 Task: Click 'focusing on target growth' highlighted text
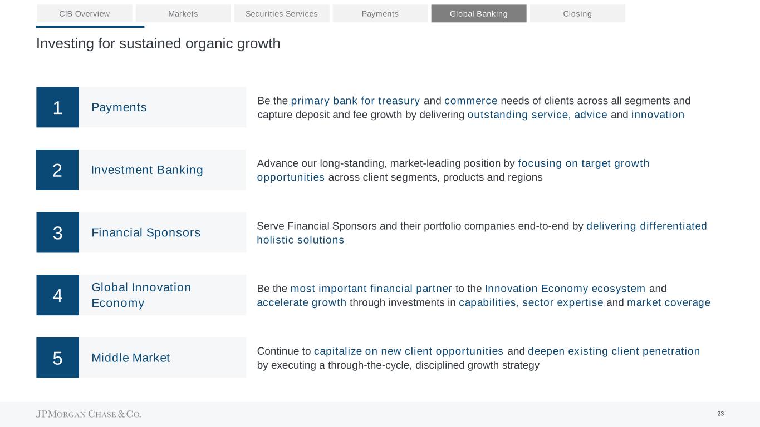[584, 163]
